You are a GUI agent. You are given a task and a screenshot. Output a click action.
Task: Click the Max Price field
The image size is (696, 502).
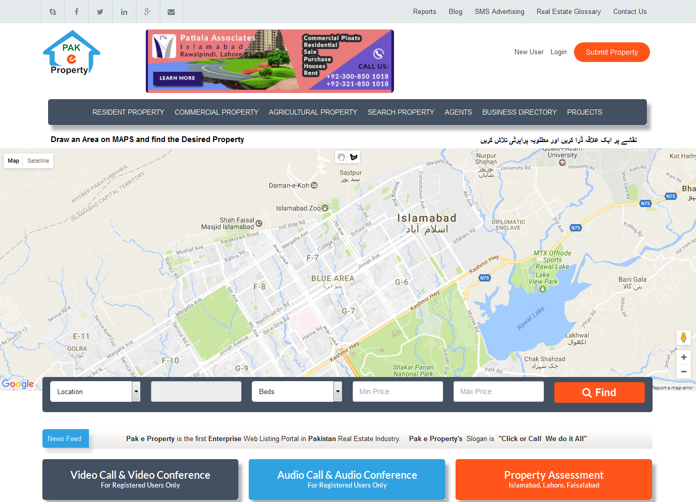point(498,391)
